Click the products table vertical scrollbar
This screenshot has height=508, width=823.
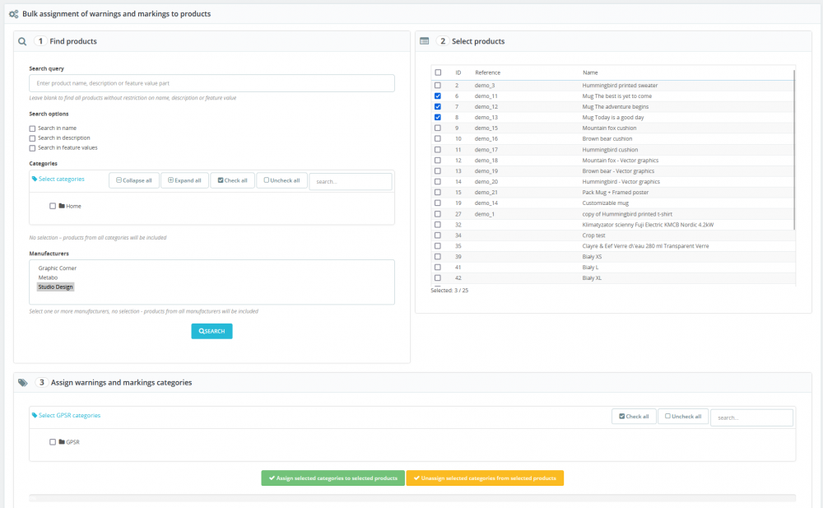click(x=794, y=150)
